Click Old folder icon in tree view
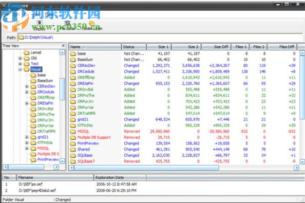 pyautogui.click(x=27, y=58)
